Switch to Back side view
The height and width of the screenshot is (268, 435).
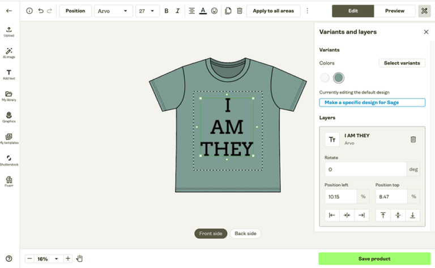pyautogui.click(x=245, y=234)
